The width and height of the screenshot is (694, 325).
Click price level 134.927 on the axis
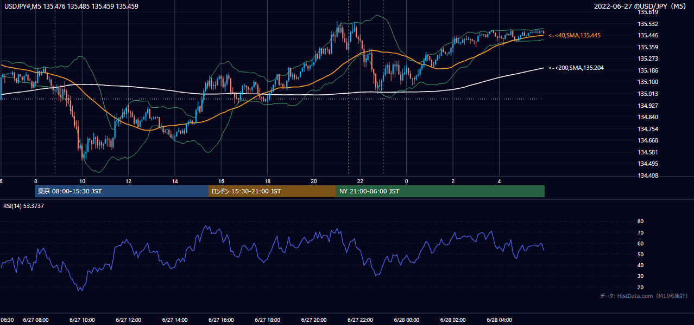pos(648,106)
